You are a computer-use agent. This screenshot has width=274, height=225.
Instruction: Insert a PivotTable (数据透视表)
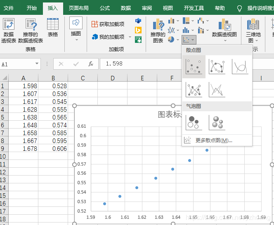[x=8, y=30]
